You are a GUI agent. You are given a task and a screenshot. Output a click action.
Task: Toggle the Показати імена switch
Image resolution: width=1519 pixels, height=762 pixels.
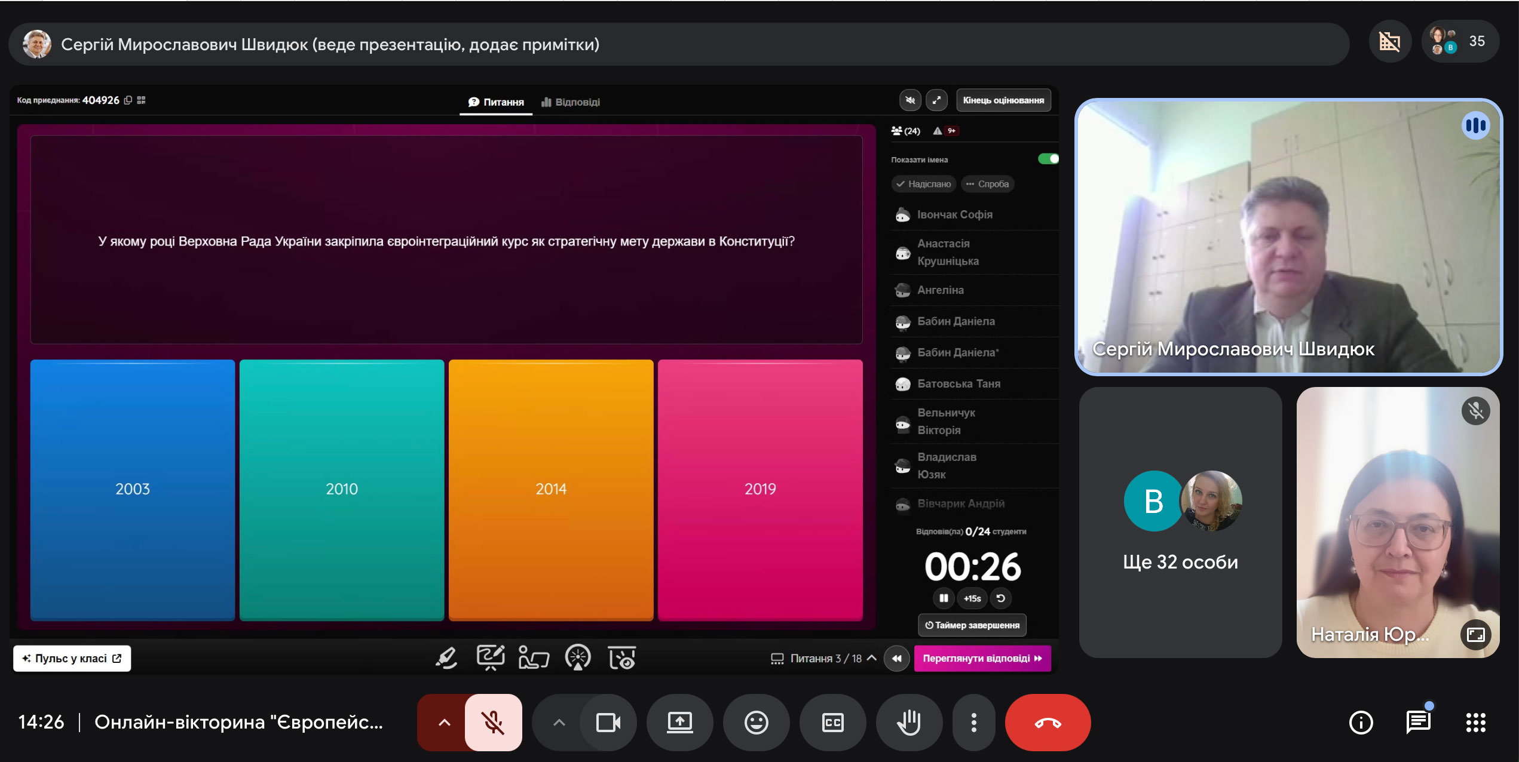(x=1048, y=159)
